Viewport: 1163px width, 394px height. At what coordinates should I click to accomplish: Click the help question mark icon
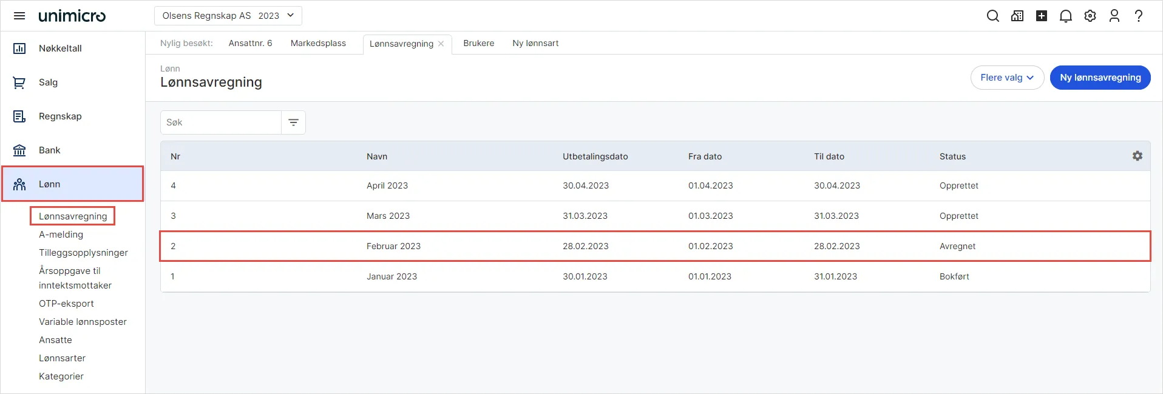pyautogui.click(x=1139, y=16)
